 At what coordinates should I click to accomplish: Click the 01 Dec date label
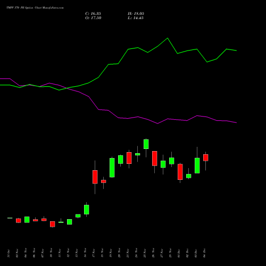(179, 253)
